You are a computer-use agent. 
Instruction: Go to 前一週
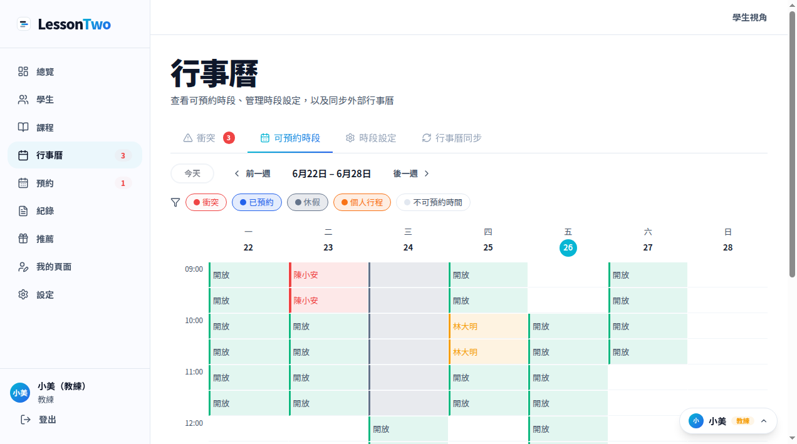coord(252,173)
